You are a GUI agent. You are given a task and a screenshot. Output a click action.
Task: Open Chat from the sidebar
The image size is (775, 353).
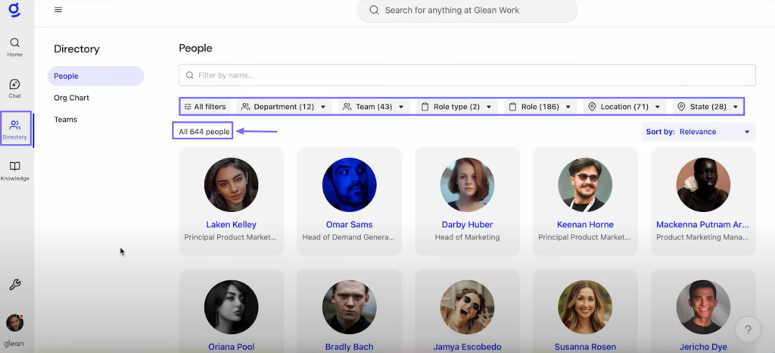(x=15, y=89)
